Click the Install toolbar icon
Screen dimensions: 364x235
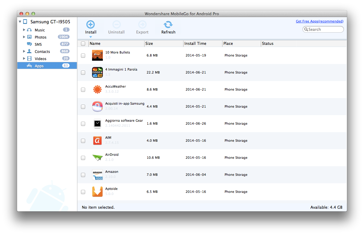91,25
